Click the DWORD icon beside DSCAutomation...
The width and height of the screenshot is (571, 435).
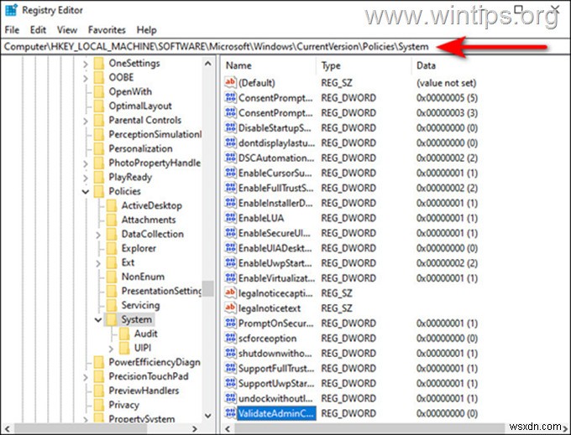(x=230, y=158)
